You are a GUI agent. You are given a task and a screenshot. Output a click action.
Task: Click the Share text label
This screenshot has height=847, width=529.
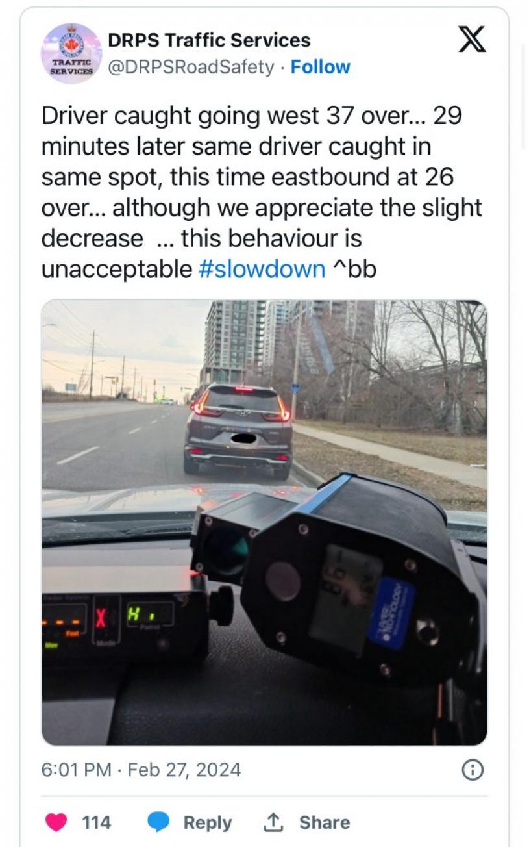(325, 822)
